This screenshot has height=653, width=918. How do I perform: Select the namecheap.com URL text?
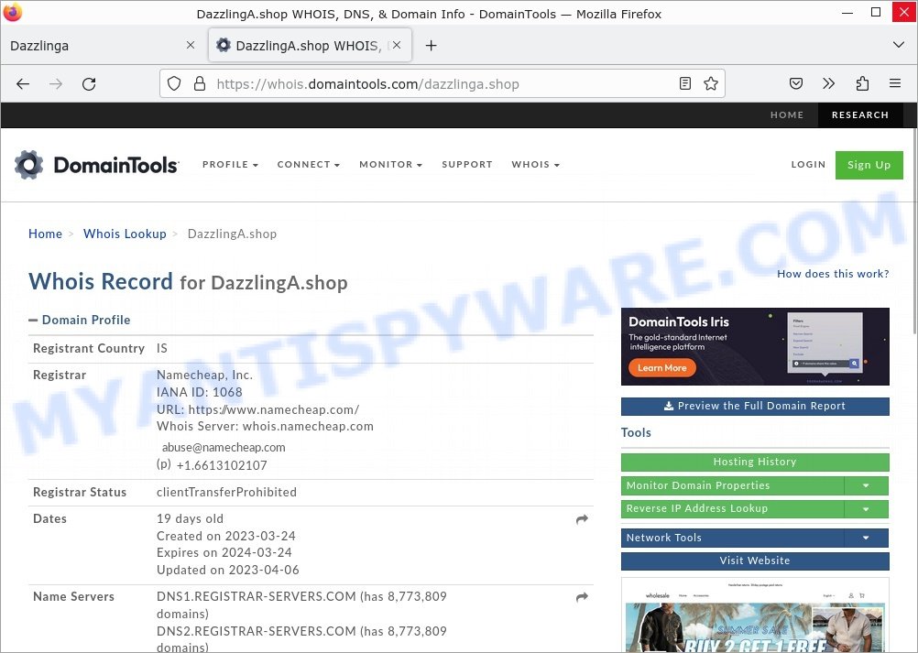click(x=274, y=409)
